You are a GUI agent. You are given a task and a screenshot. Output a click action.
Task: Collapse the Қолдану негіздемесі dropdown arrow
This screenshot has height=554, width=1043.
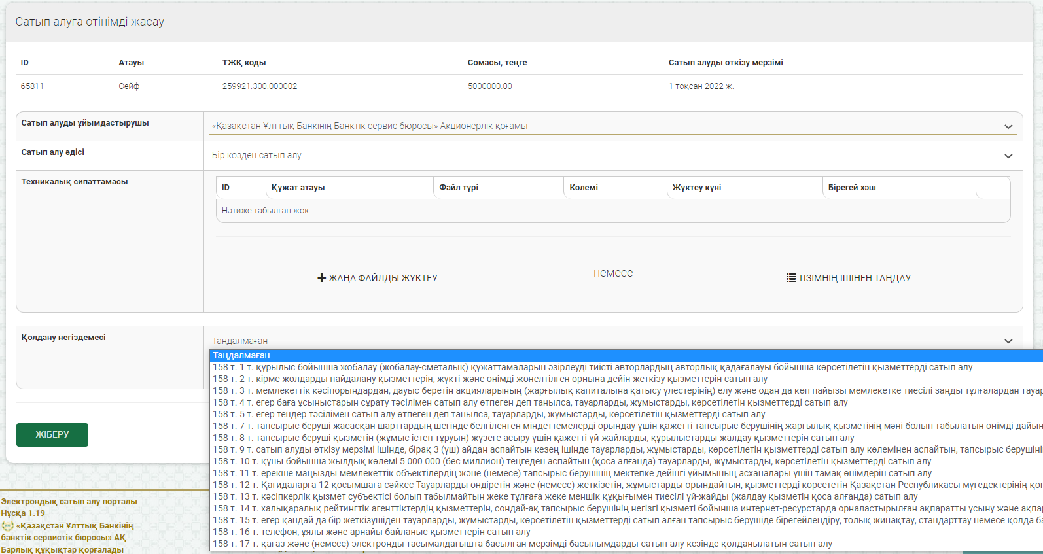(1008, 341)
